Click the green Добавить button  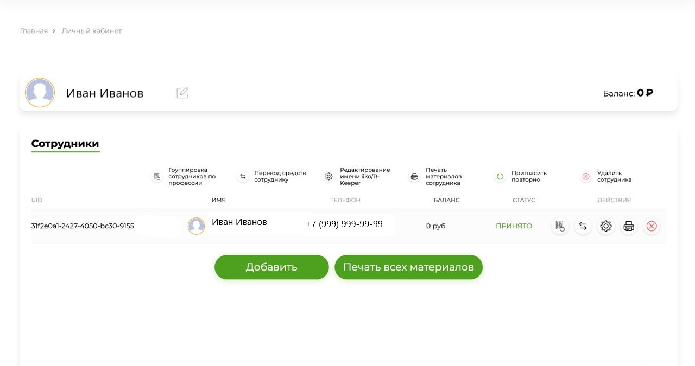click(271, 267)
